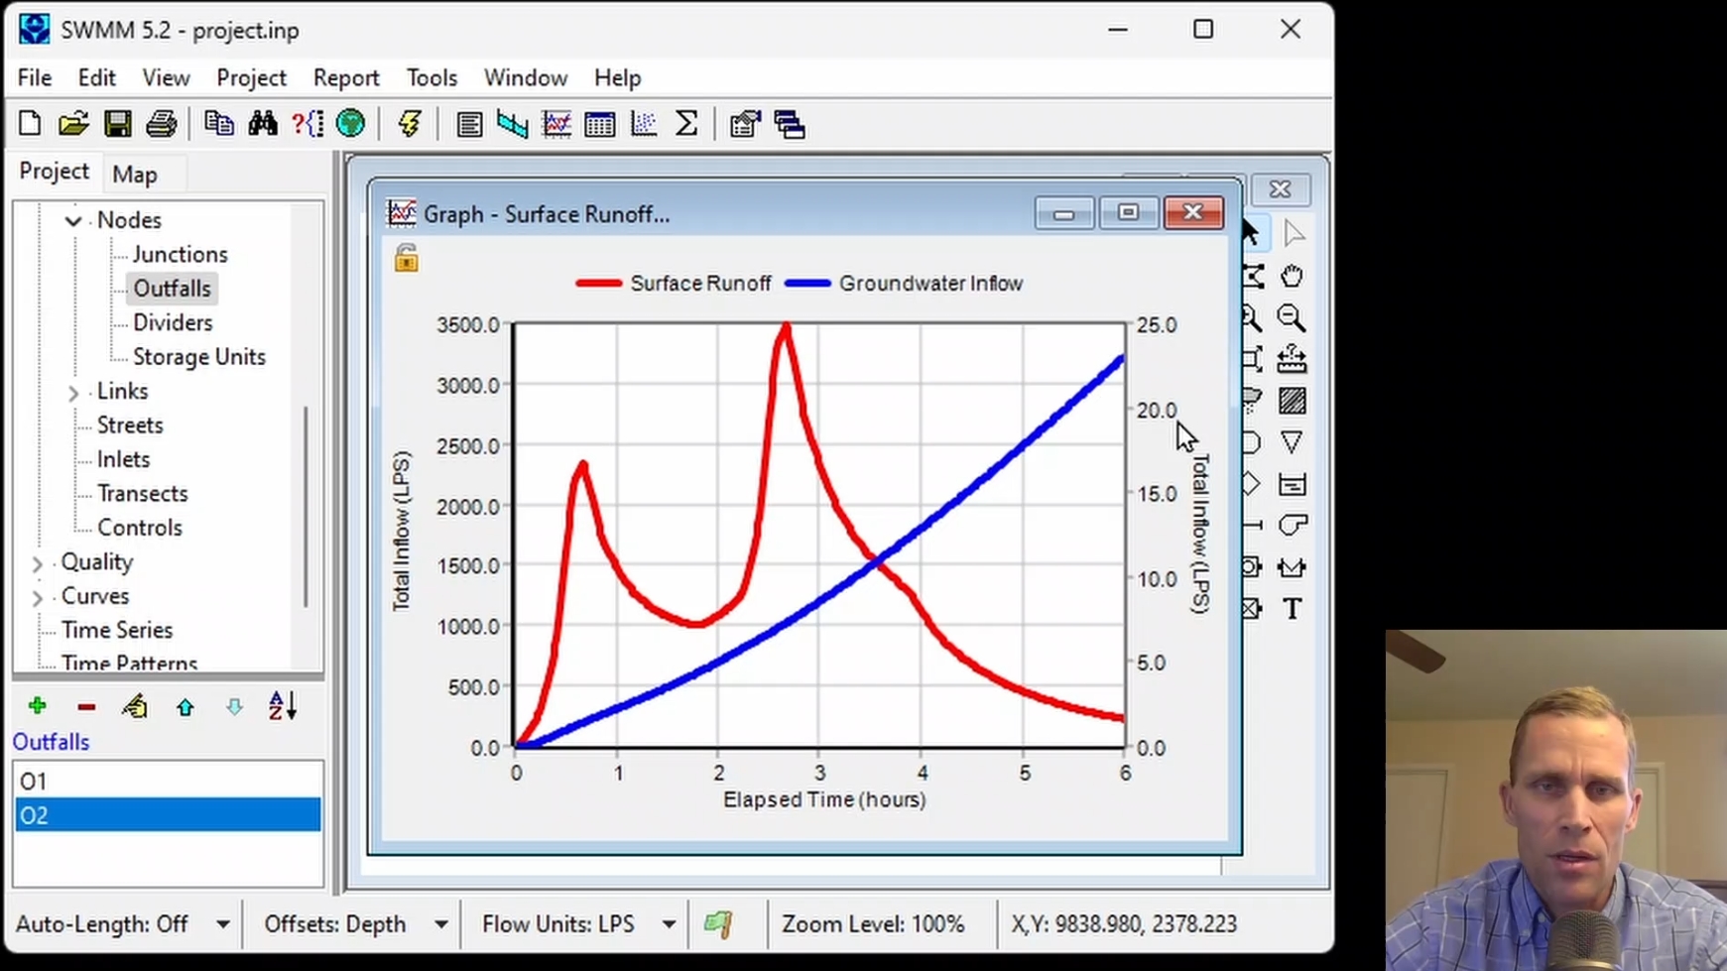
Task: Click the Time Series Plot toolbar icon
Action: pos(556,124)
